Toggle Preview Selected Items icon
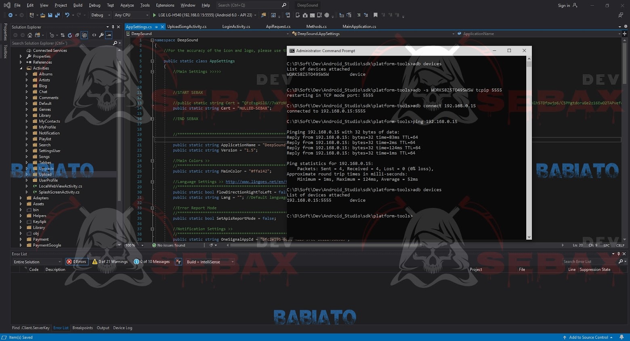 point(109,35)
